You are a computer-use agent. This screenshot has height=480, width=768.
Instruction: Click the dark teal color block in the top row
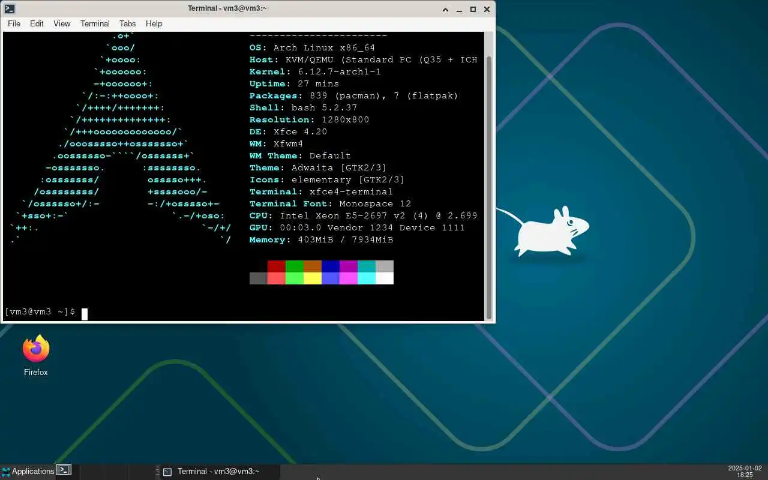pyautogui.click(x=367, y=266)
